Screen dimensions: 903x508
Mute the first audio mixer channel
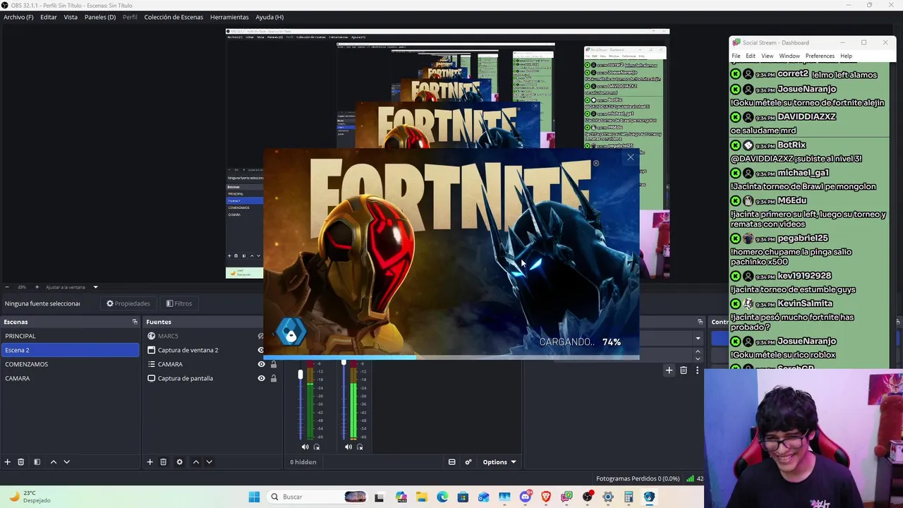(x=305, y=447)
